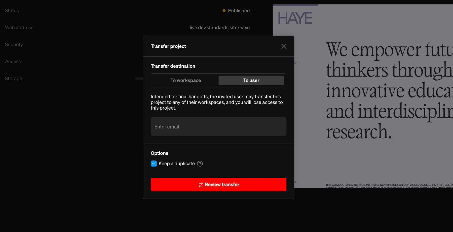The width and height of the screenshot is (453, 232).
Task: Navigate to the Status section
Action: (12, 11)
